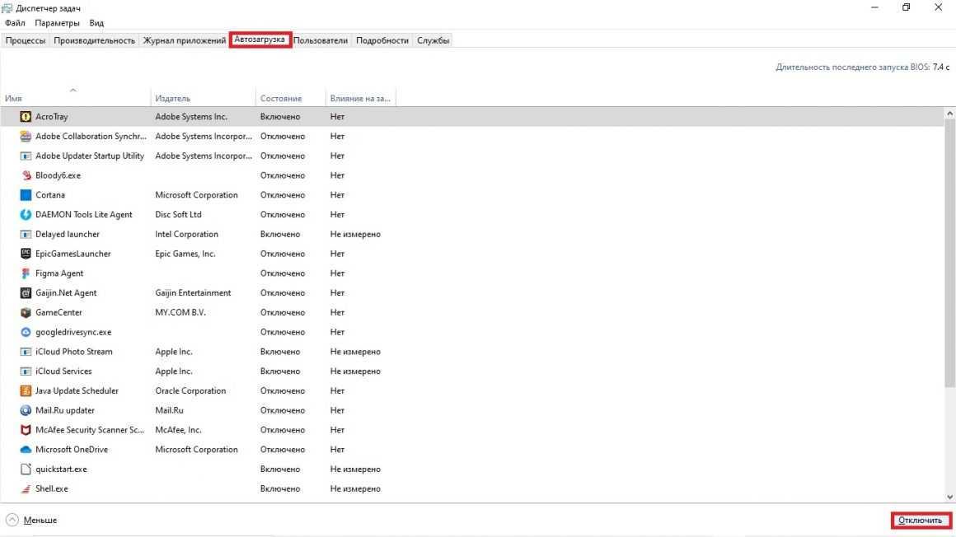Click the EpicGamesLauncher icon
Image resolution: width=956 pixels, height=537 pixels.
[26, 254]
